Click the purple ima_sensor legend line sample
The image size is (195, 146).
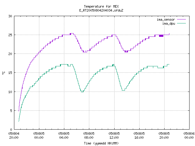(x=182, y=19)
